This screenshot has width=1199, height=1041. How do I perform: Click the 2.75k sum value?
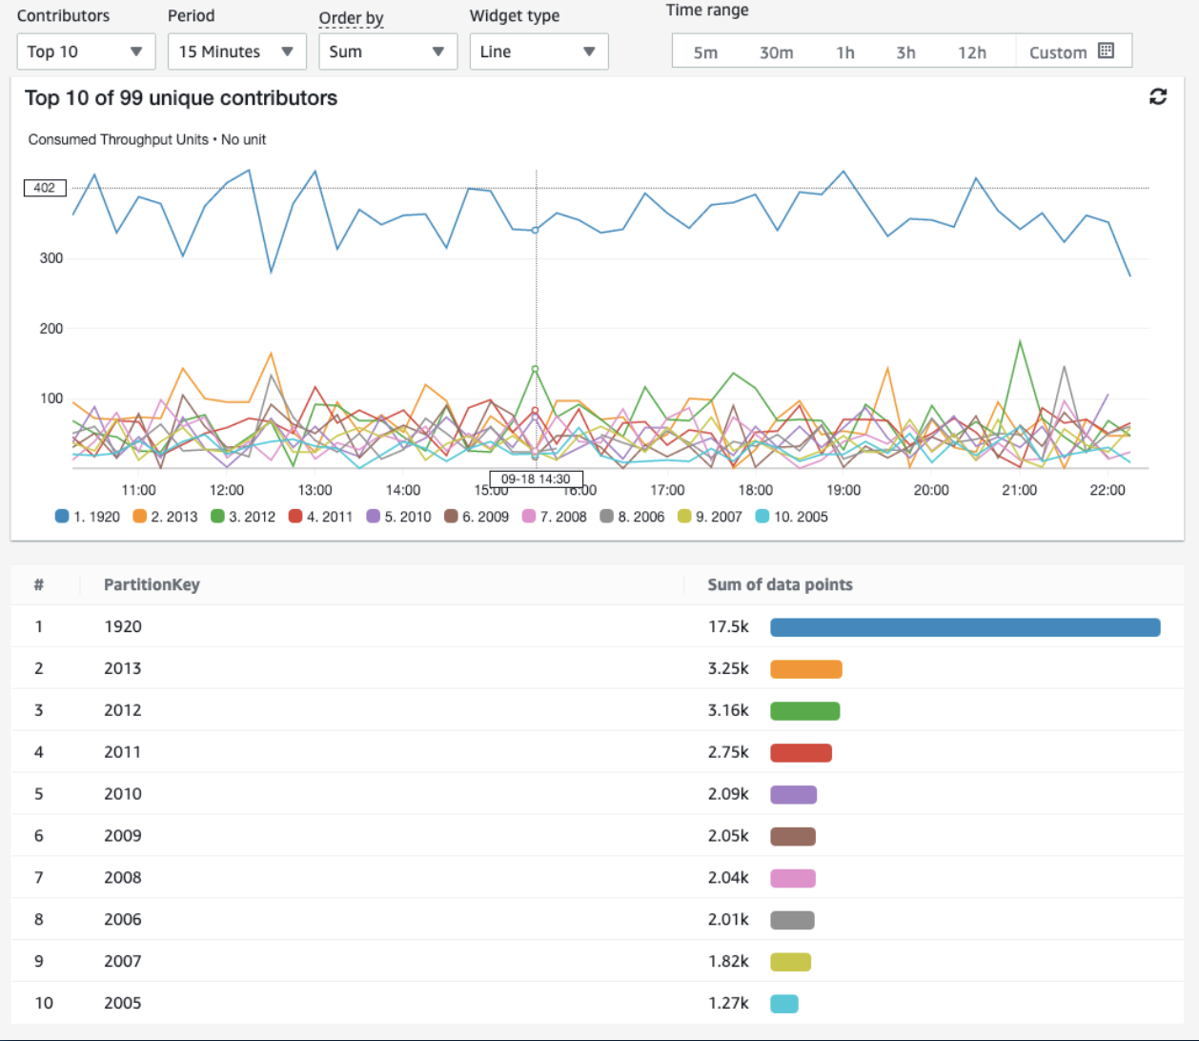pos(728,752)
